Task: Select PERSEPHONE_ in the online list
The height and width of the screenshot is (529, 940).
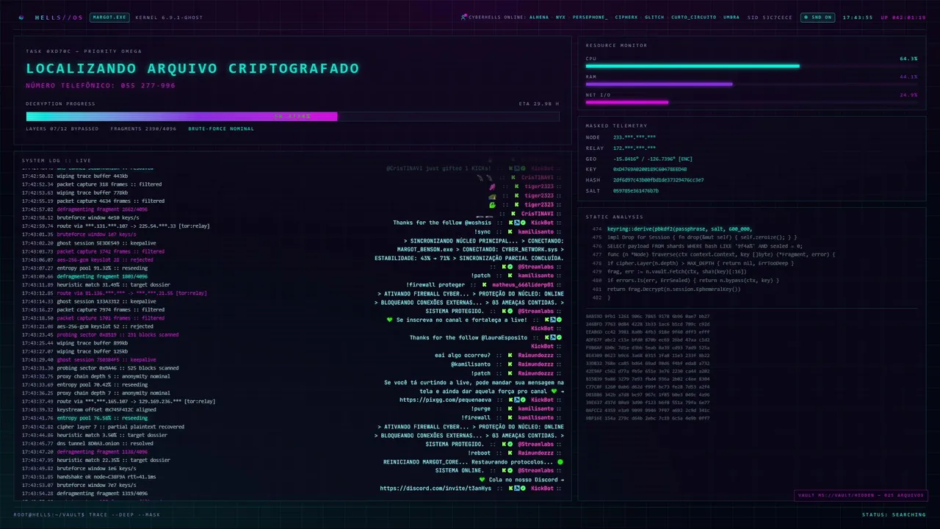Action: [x=590, y=17]
